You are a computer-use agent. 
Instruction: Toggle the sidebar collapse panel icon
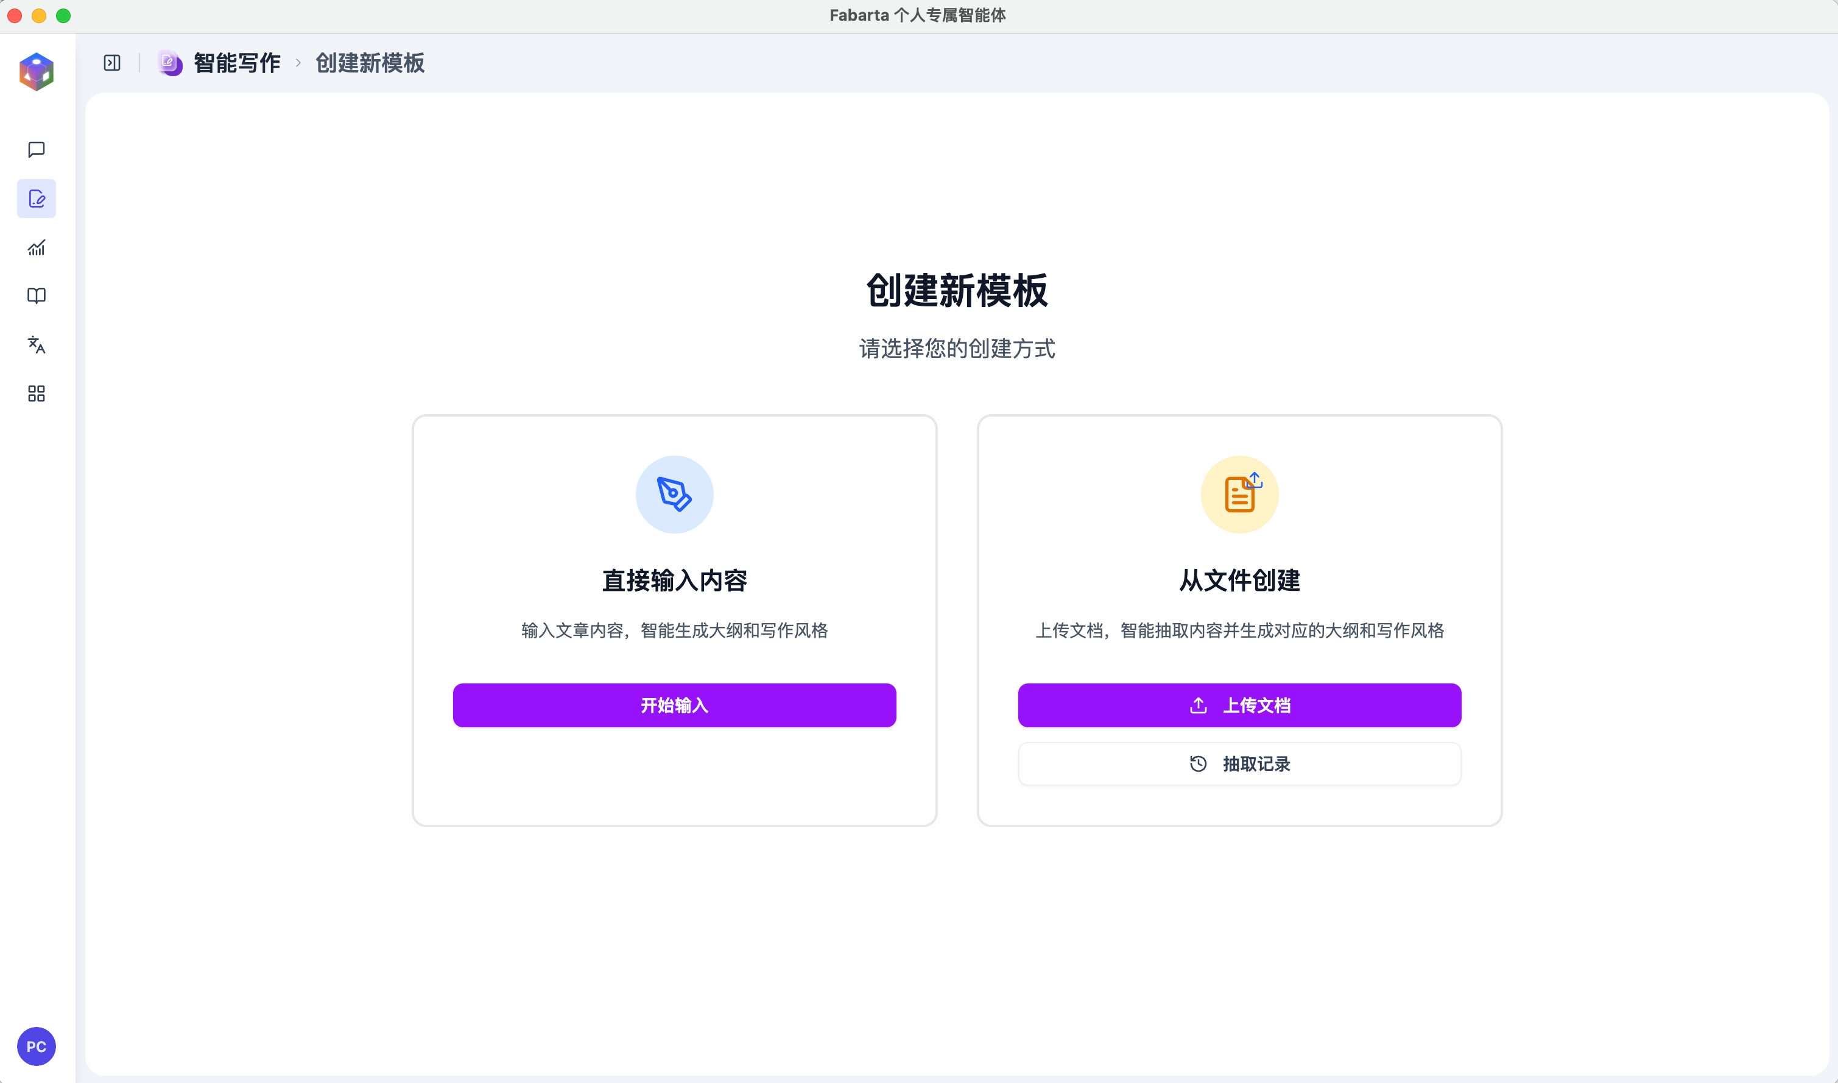111,63
